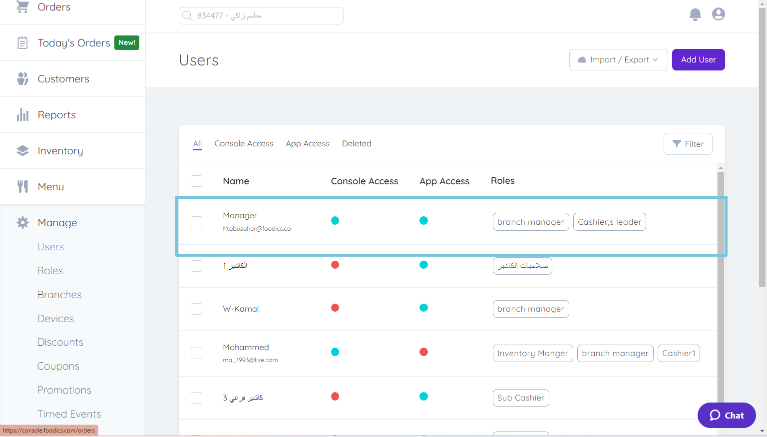Click the W-Kamal user name
Screen dimensions: 767x437
pos(241,309)
